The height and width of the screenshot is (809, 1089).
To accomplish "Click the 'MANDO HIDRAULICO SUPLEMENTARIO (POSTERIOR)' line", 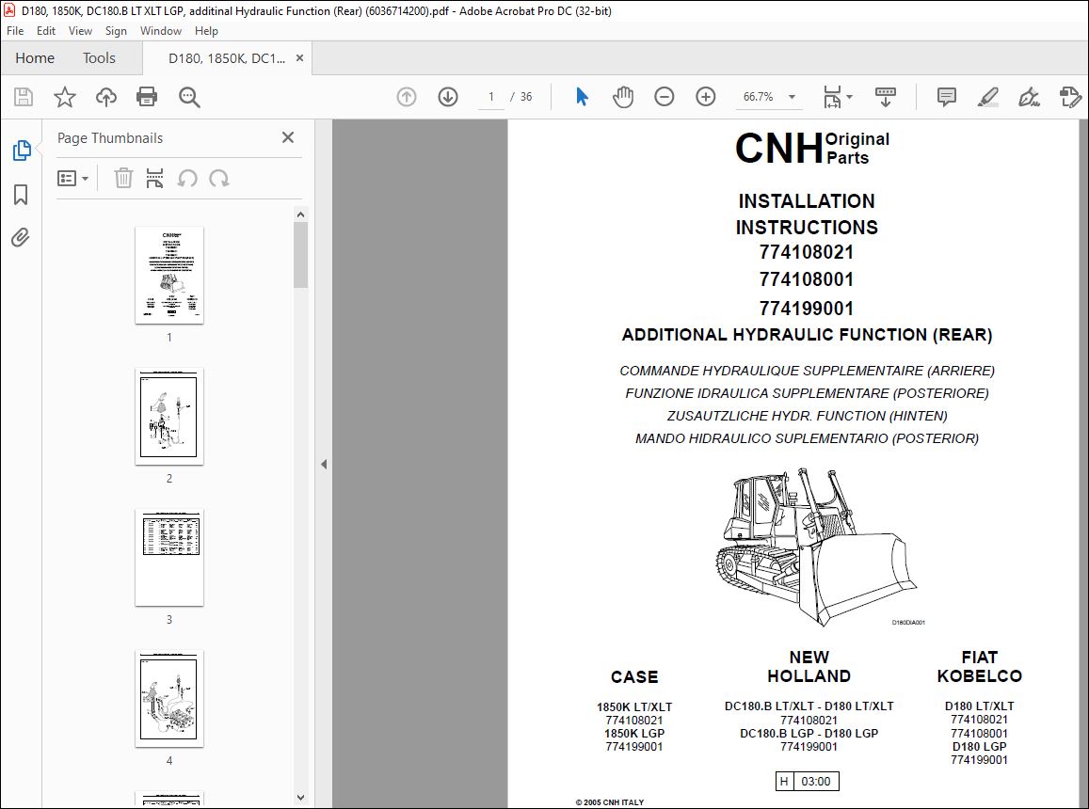I will click(x=807, y=438).
